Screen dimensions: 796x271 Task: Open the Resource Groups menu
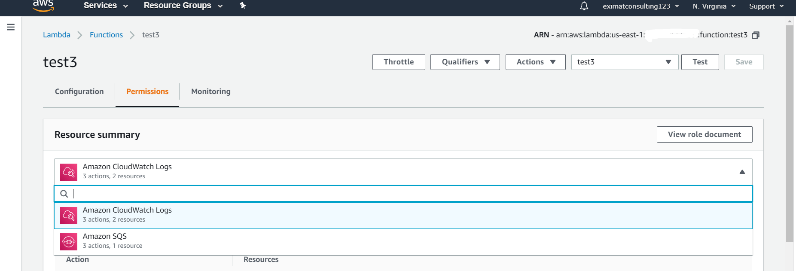[183, 6]
